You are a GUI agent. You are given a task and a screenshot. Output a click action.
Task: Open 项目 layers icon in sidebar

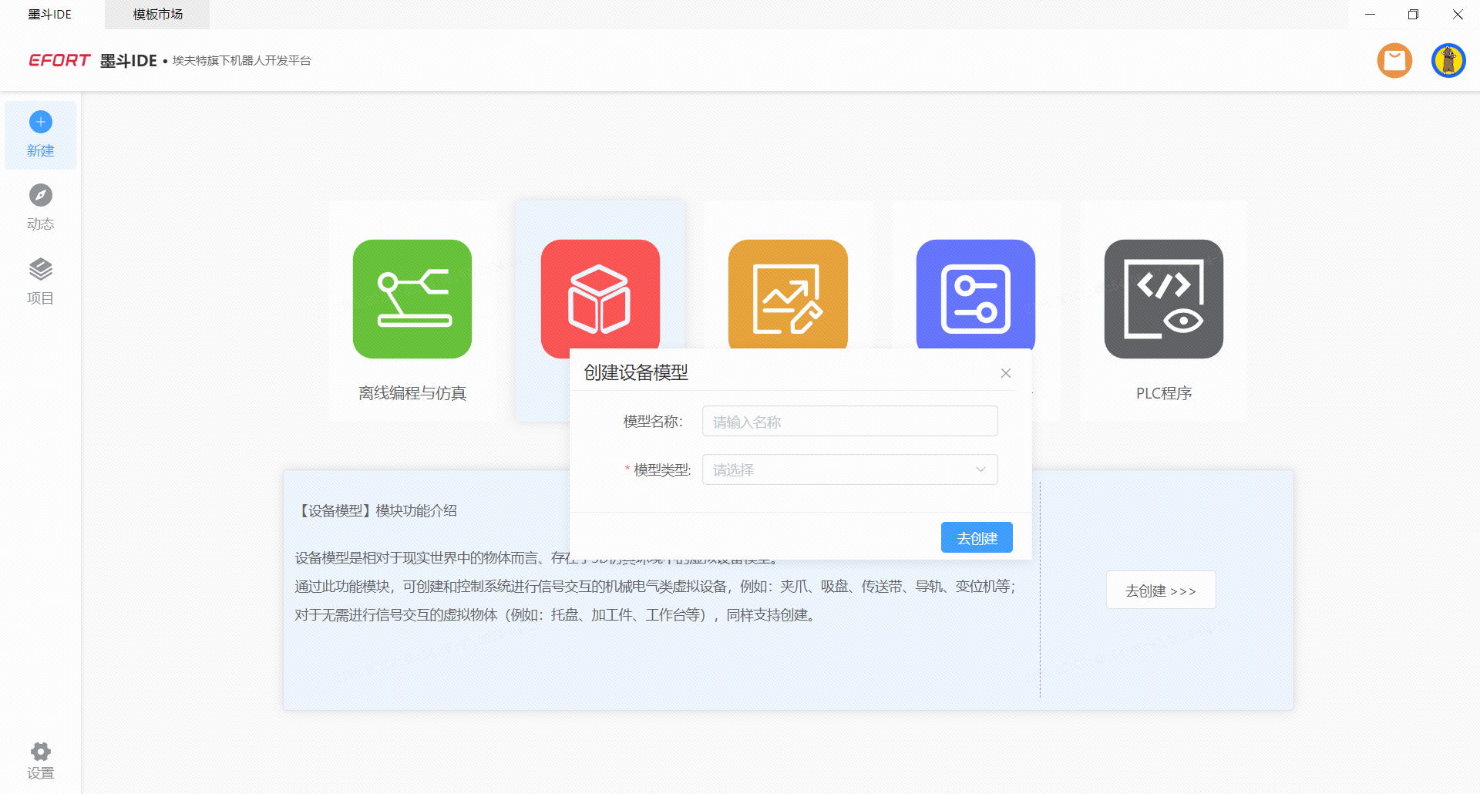tap(41, 270)
